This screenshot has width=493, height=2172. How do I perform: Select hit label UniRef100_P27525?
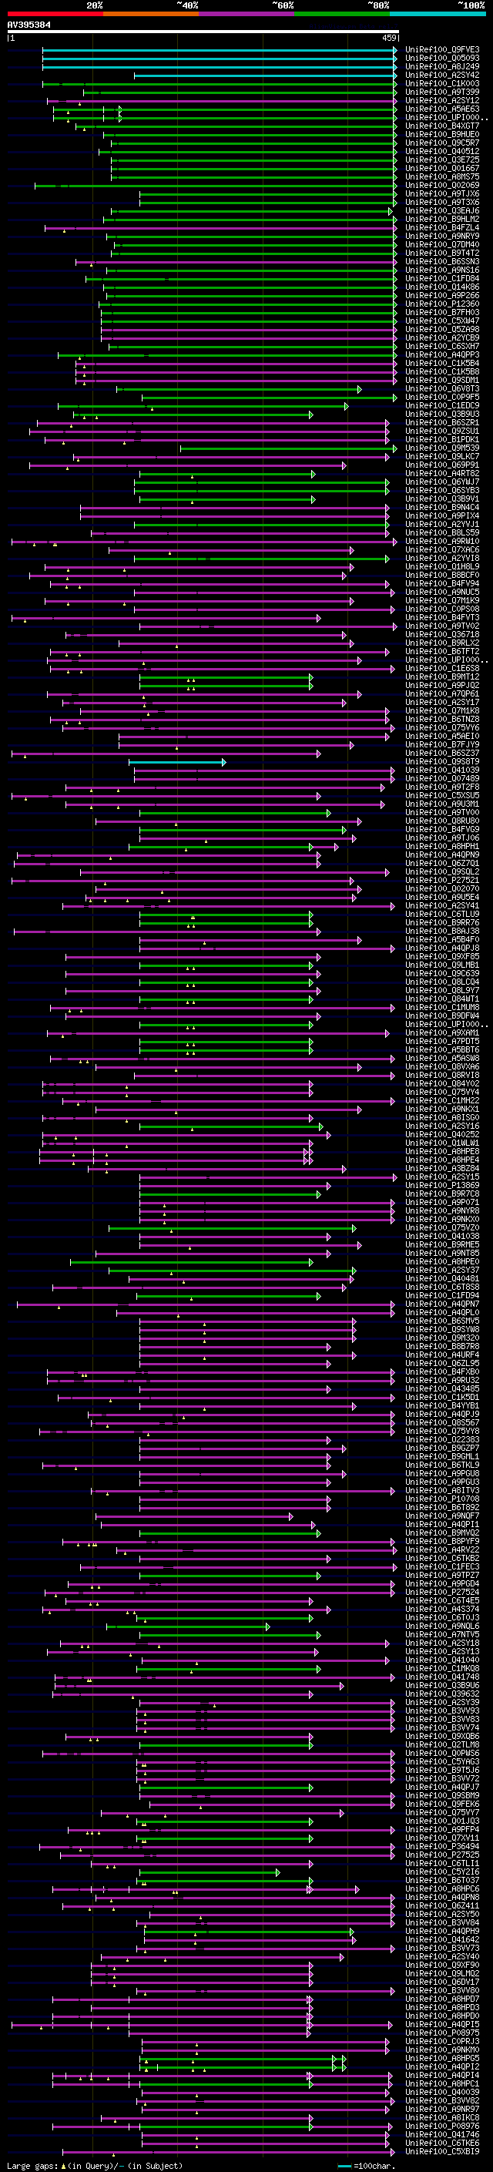[x=442, y=1855]
